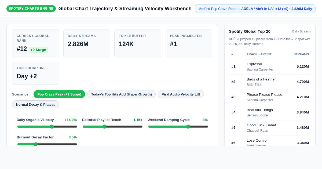Click the Billie Eilish artist name
The height and width of the screenshot is (169, 322).
click(x=254, y=85)
